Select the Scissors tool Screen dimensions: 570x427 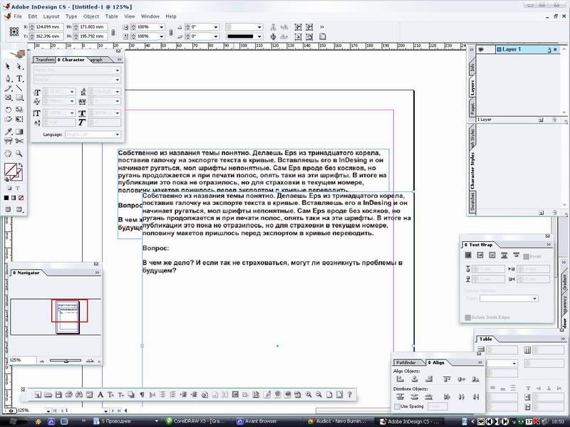coord(19,141)
